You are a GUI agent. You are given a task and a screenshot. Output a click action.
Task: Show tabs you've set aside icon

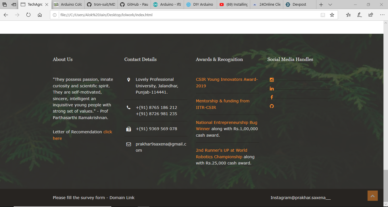coord(5,5)
